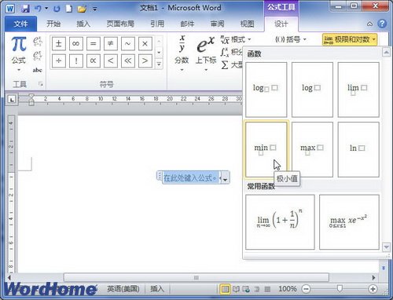Insert the infinity symbol
This screenshot has width=393, height=300.
[76, 43]
